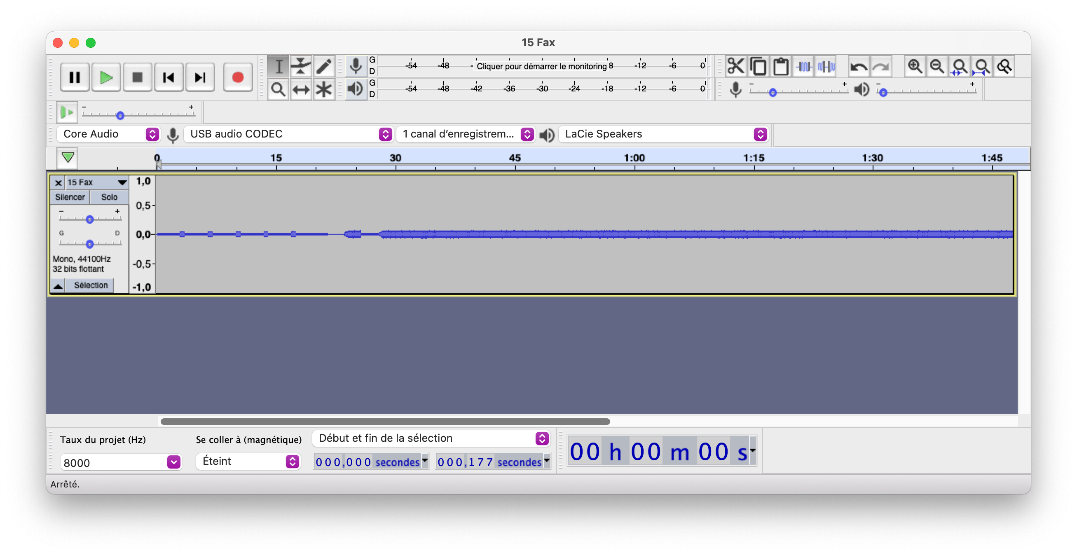Select the Time Shift tool

coord(301,89)
